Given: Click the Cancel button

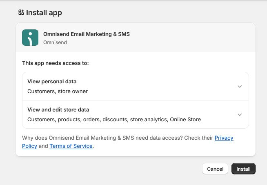Looking at the screenshot, I should point(215,169).
